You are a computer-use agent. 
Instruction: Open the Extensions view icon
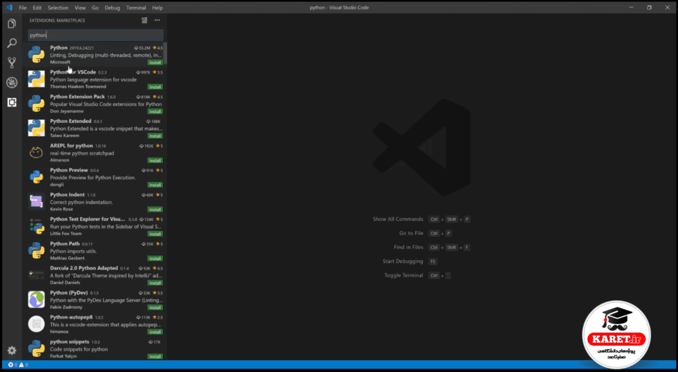pyautogui.click(x=12, y=103)
